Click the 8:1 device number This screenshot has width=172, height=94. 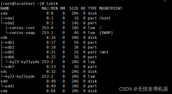(50, 18)
